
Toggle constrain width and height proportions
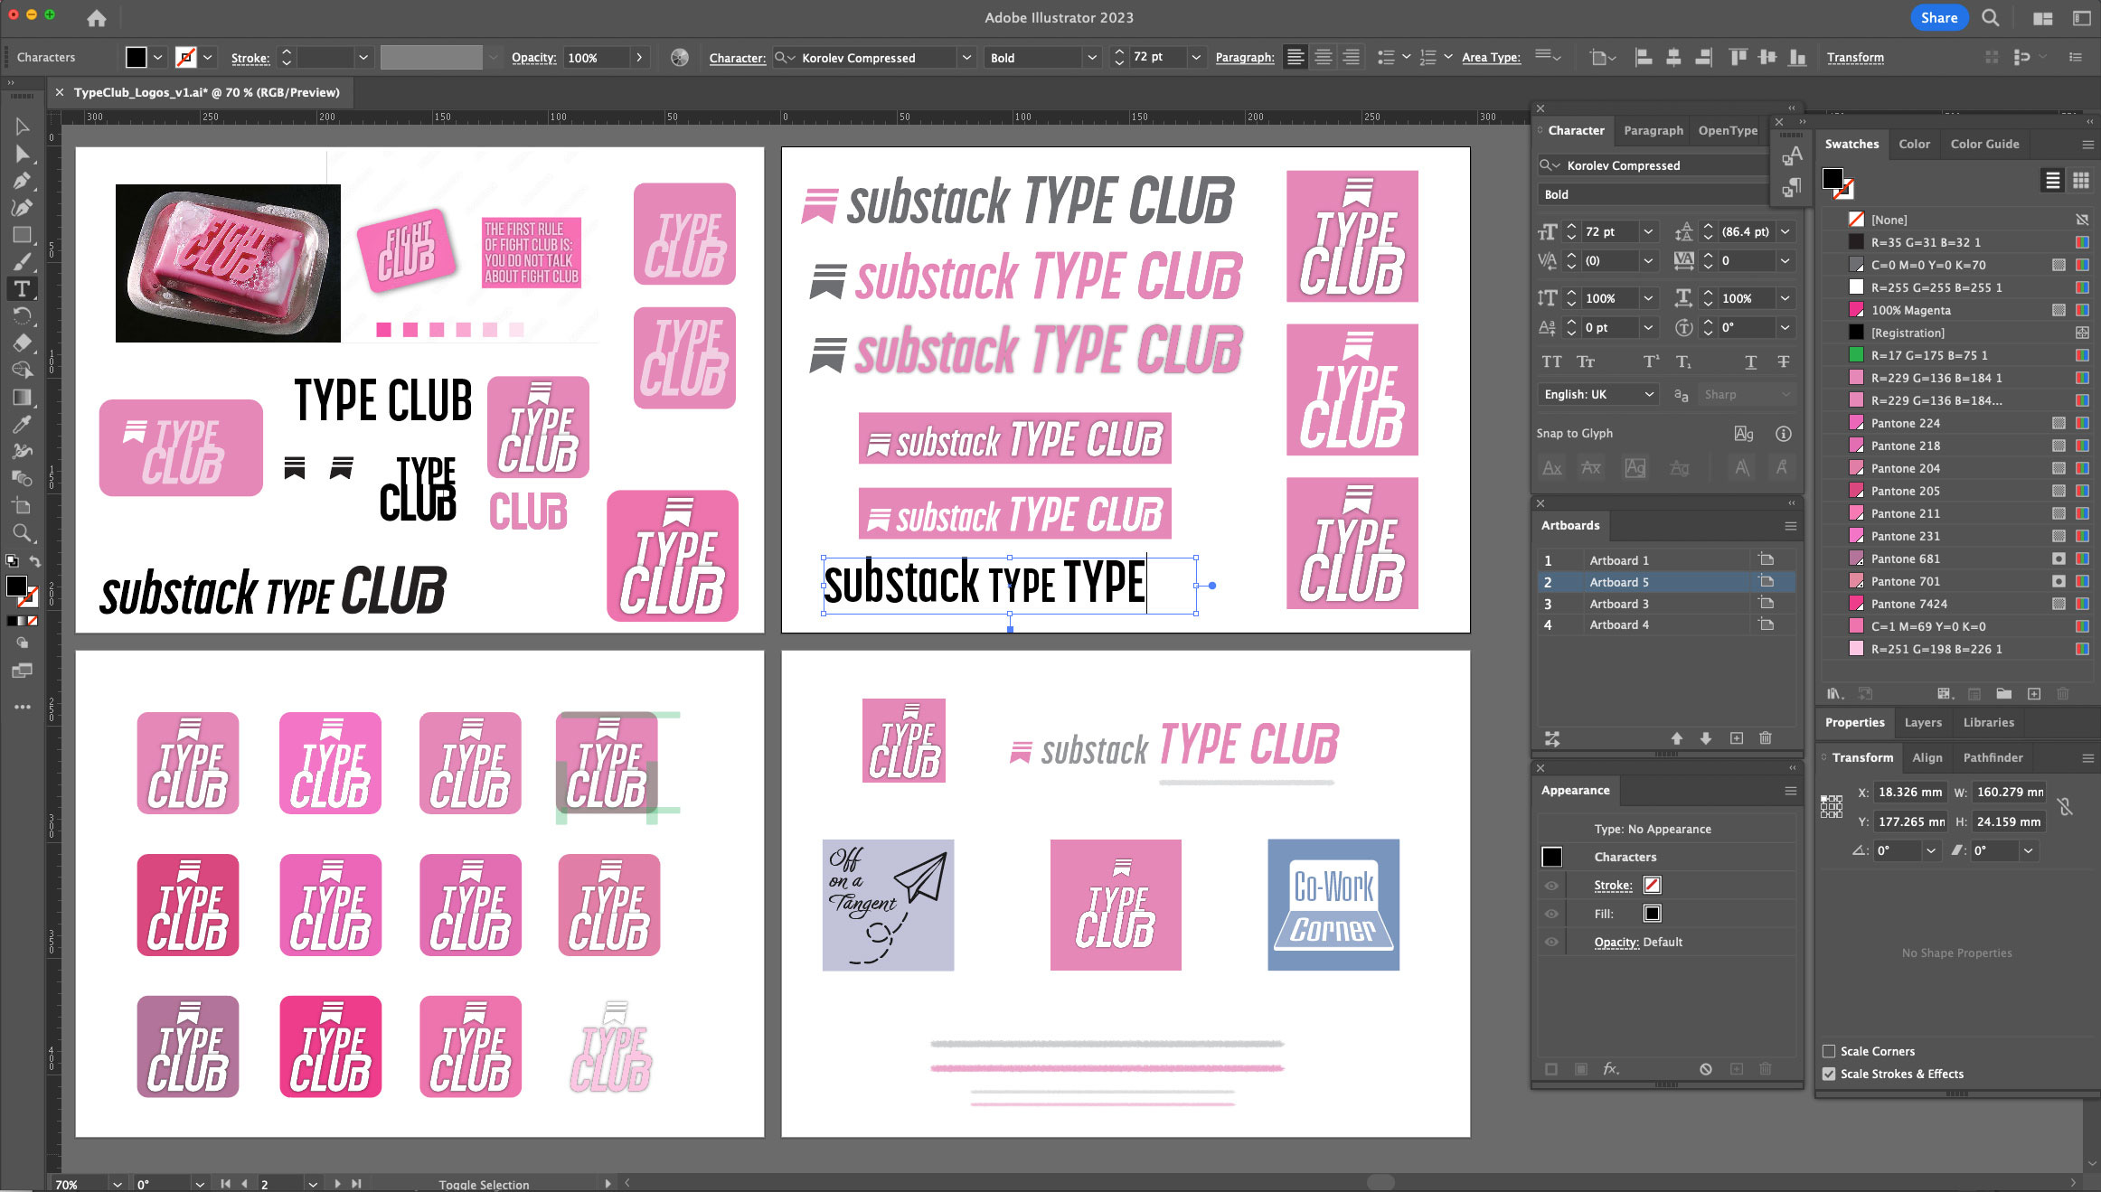click(2065, 807)
